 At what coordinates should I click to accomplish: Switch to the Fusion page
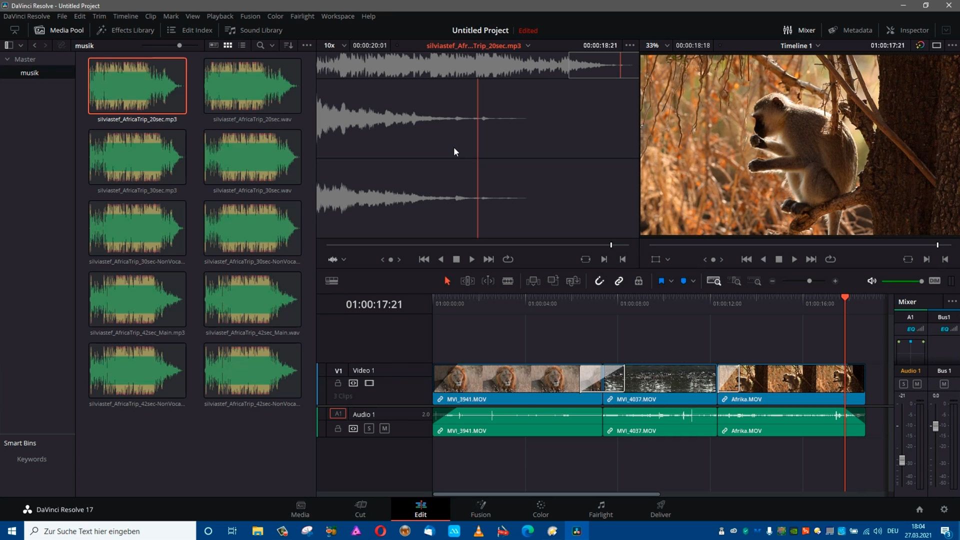pyautogui.click(x=480, y=509)
